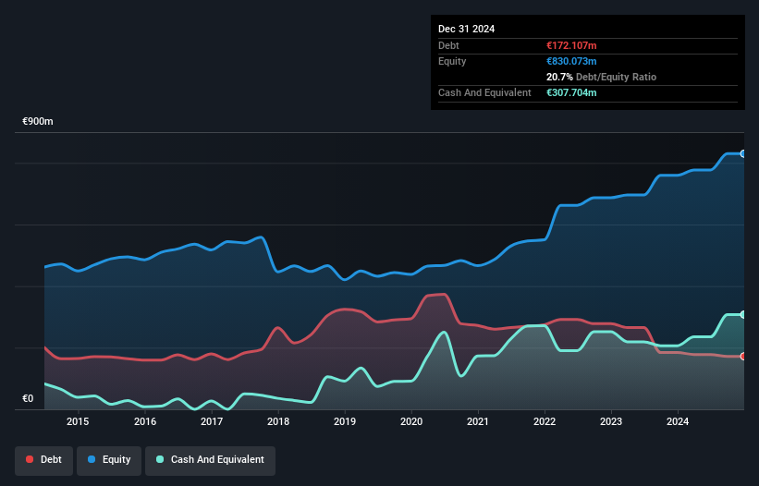Click the blue Equity legend dot
This screenshot has height=486, width=759.
coord(92,459)
